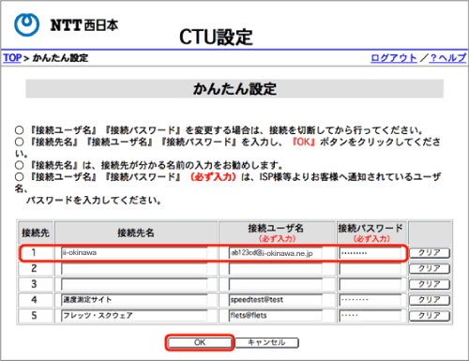This screenshot has height=361, width=469.
Task: Click the OK button
Action: (200, 342)
